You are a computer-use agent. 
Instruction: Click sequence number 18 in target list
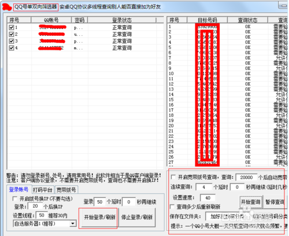click(x=171, y=115)
